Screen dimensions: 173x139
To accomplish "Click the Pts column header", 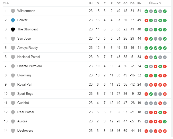I will pos(139,3).
